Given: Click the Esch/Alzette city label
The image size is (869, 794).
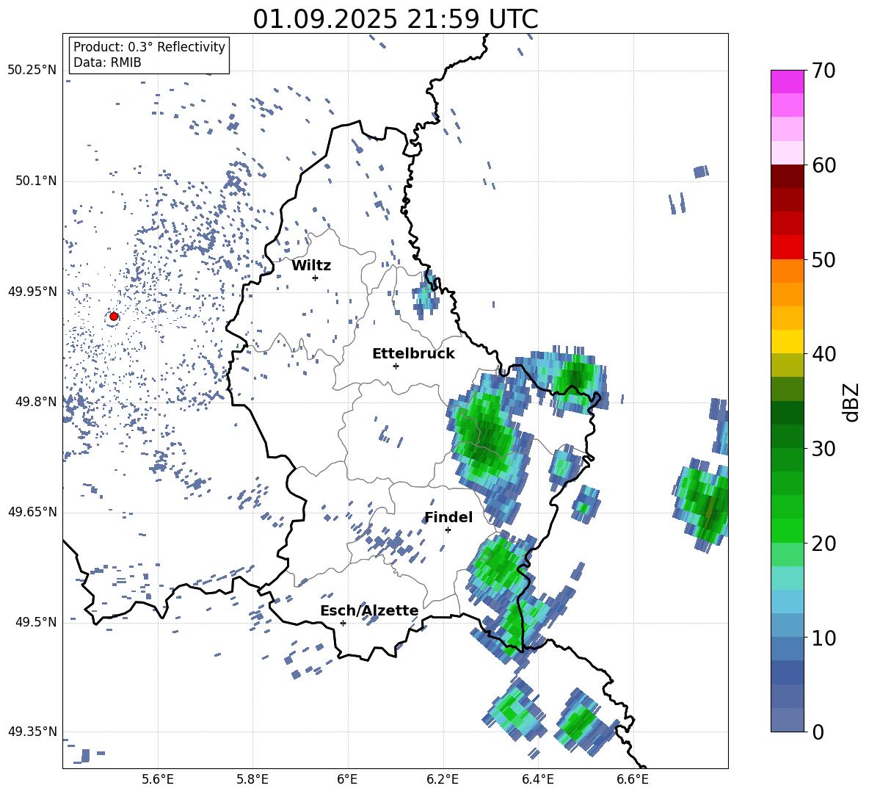Looking at the screenshot, I should [x=369, y=610].
